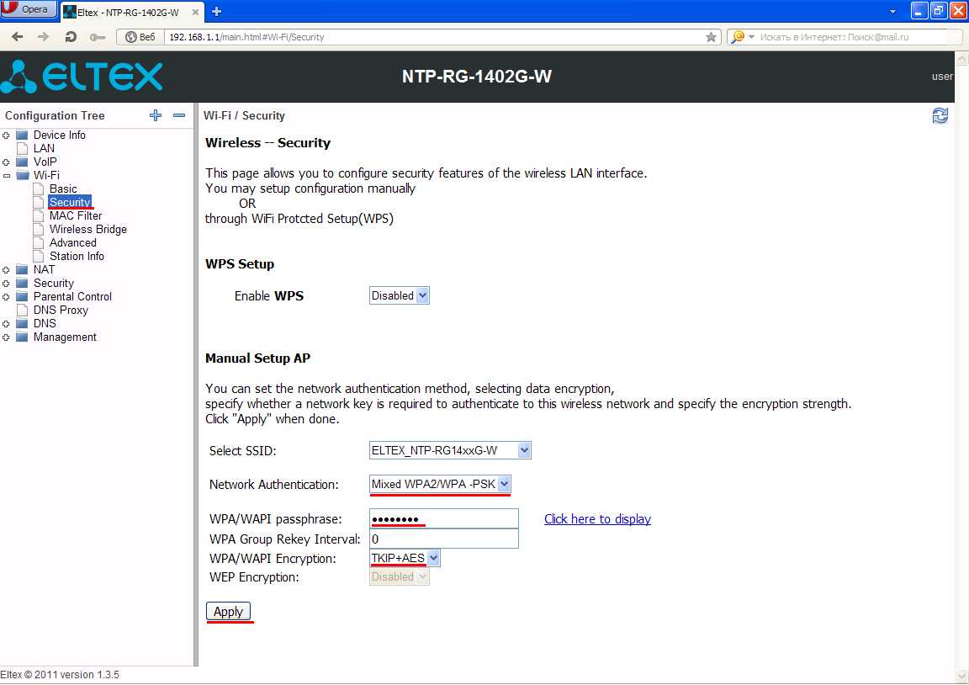Open the Opera main menu button
This screenshot has width=969, height=685.
[x=29, y=9]
